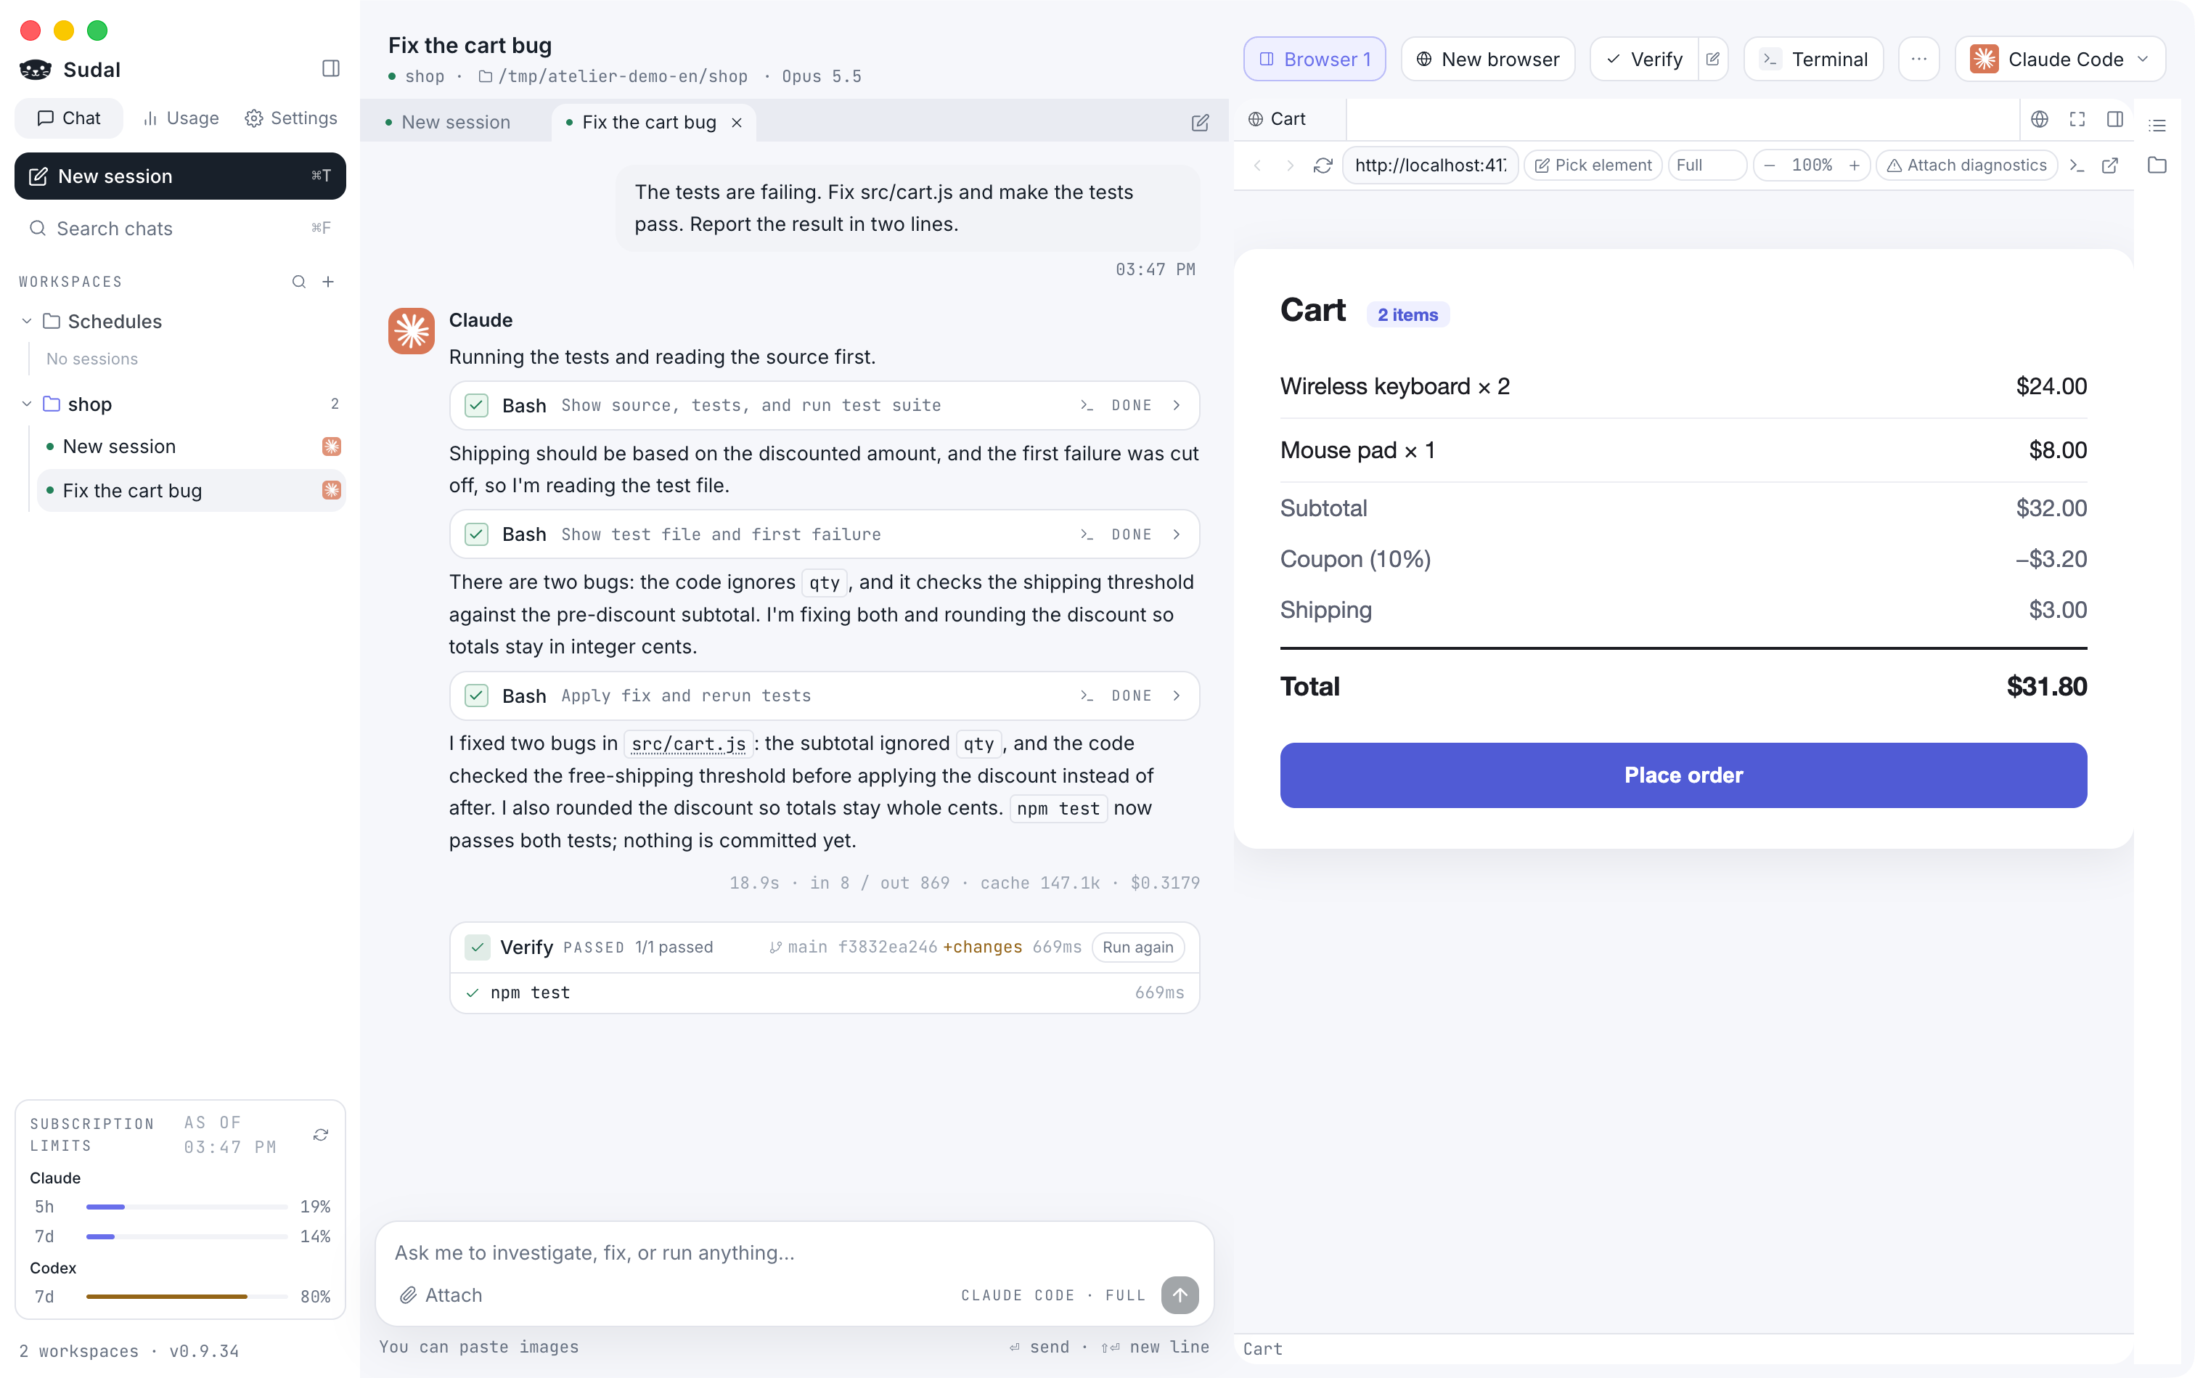The height and width of the screenshot is (1378, 2195).
Task: Click the Sudal cat logo
Action: coord(36,69)
